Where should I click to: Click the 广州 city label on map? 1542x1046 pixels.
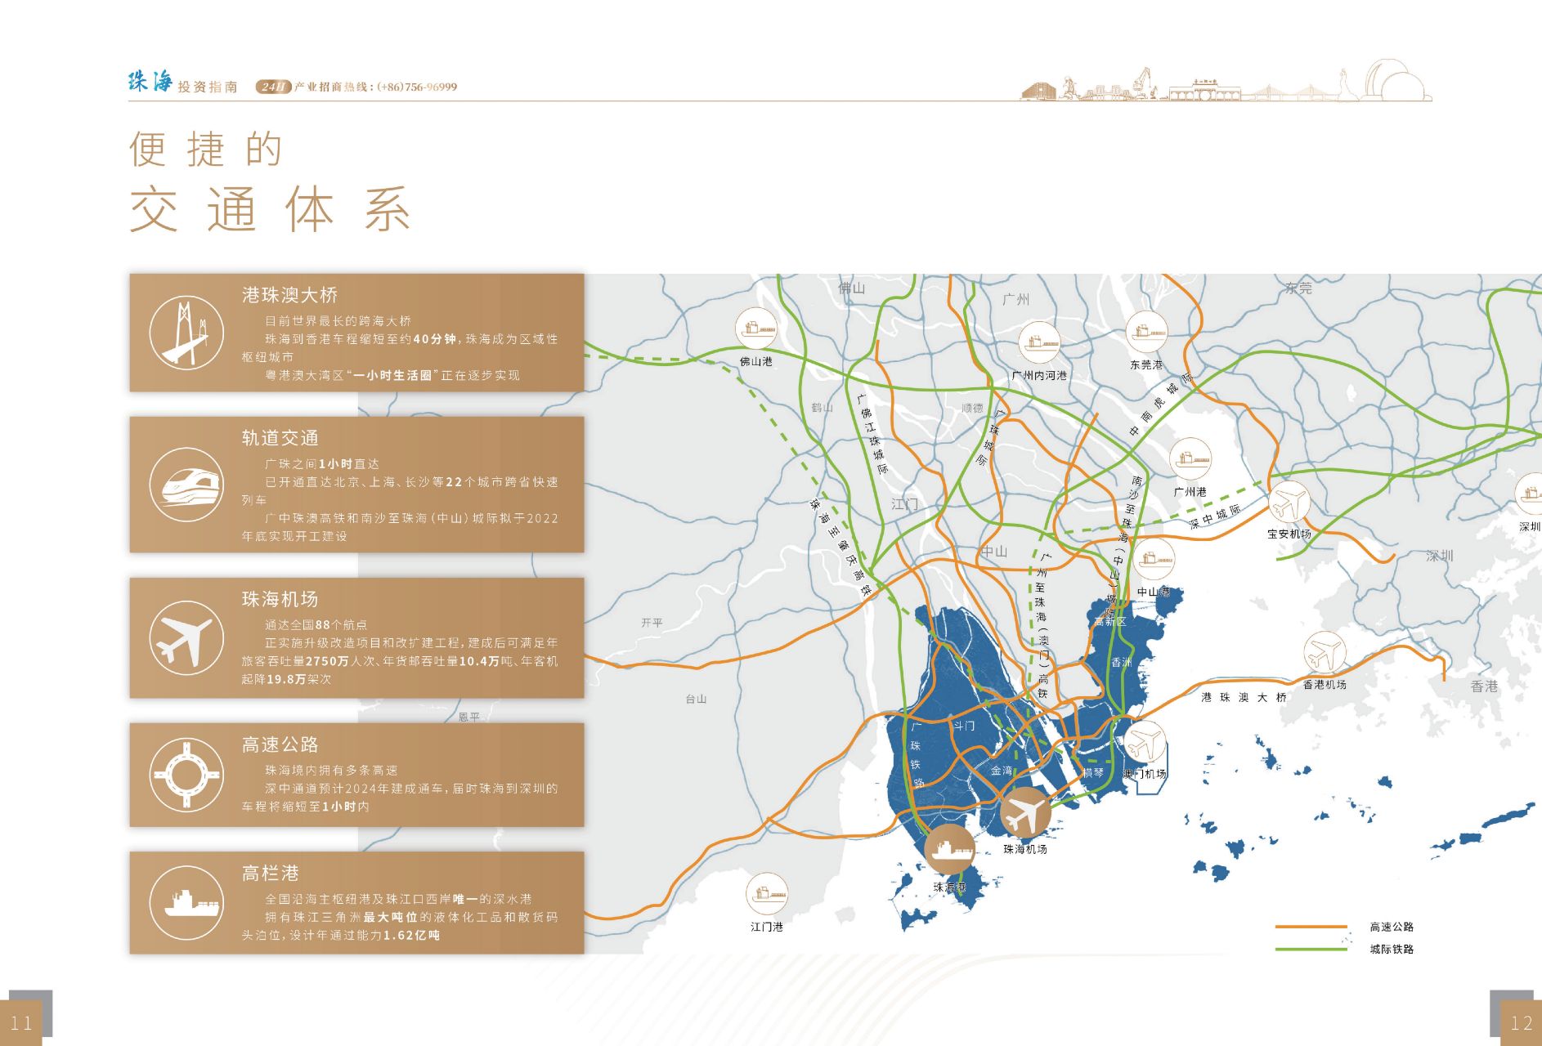pos(1015,300)
